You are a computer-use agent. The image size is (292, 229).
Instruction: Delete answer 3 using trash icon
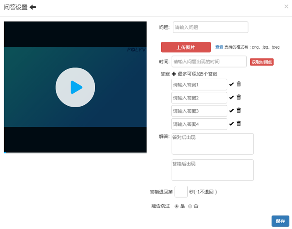pyautogui.click(x=239, y=111)
